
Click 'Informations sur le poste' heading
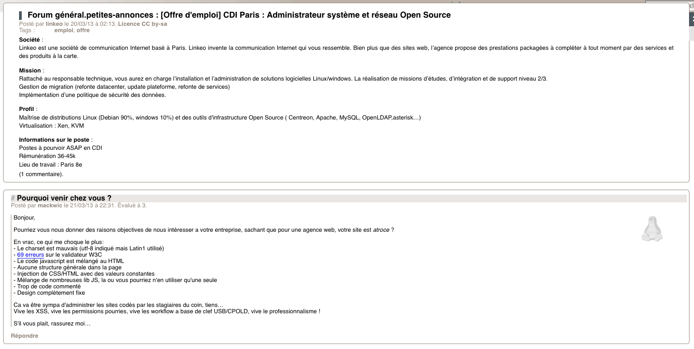(x=54, y=140)
